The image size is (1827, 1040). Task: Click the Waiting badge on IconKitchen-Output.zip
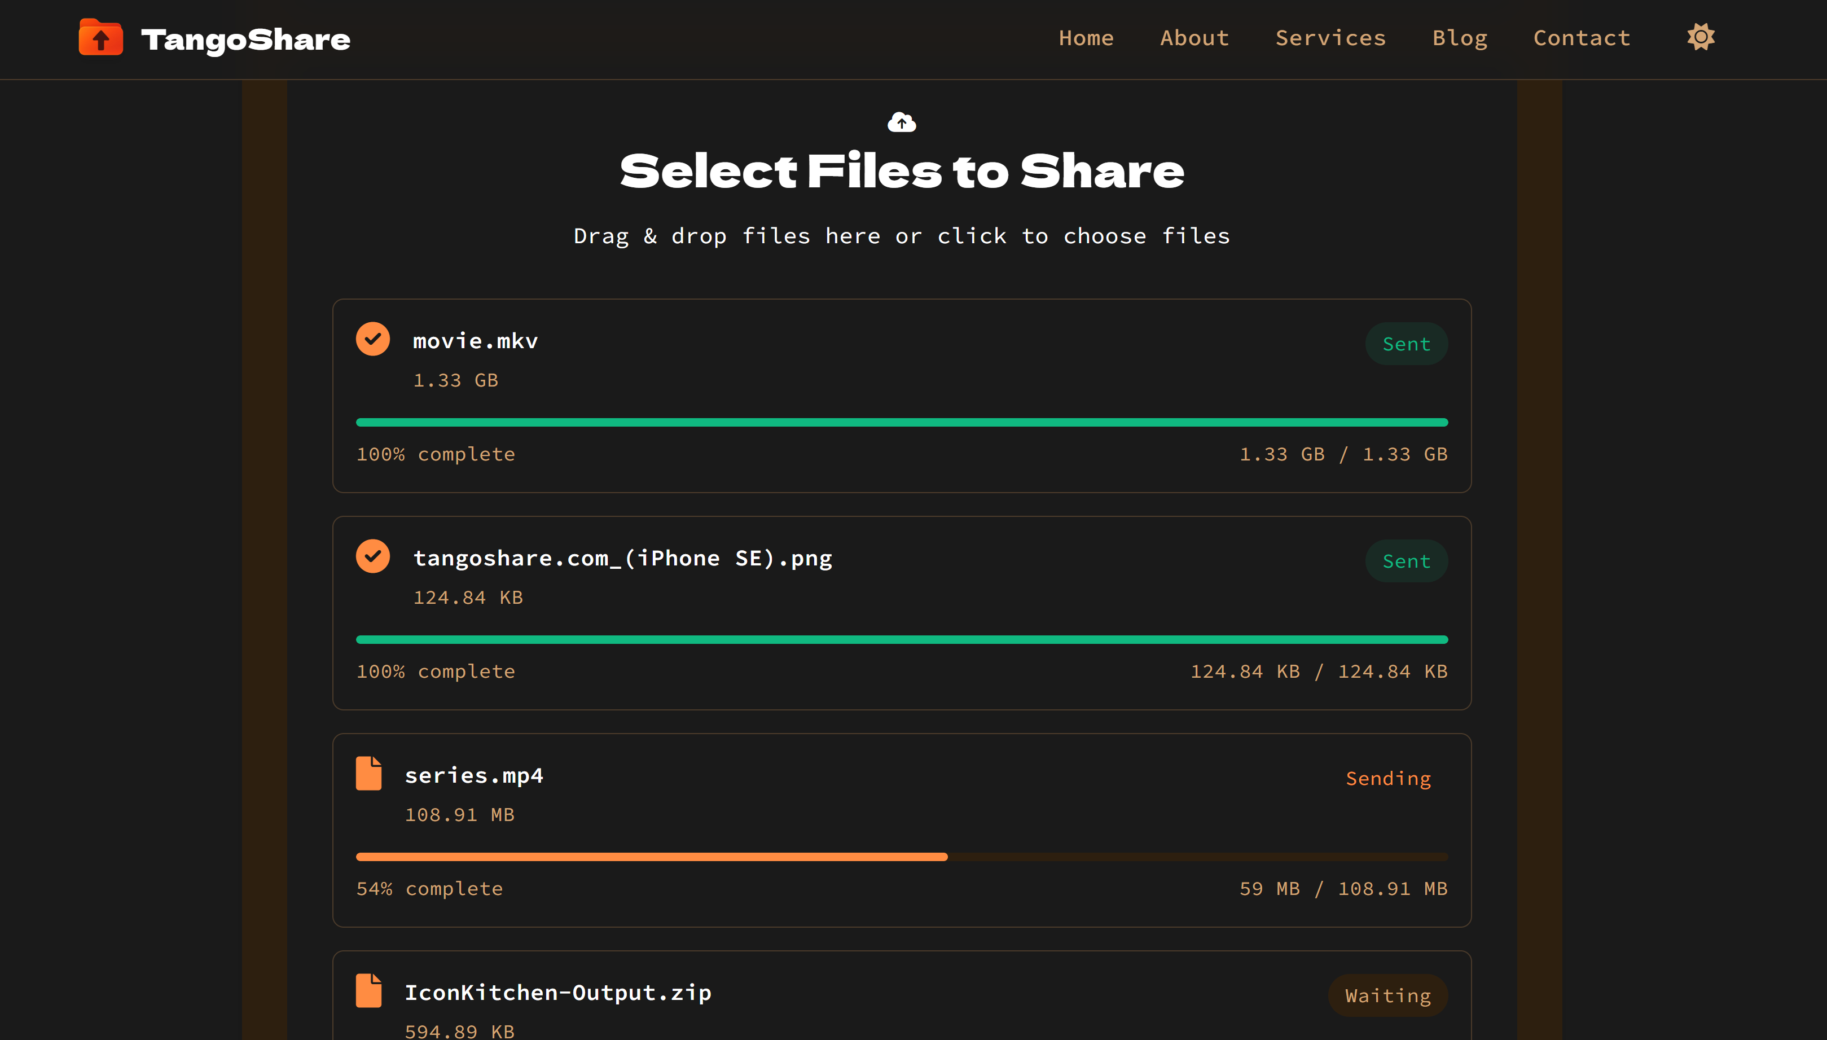pyautogui.click(x=1386, y=994)
